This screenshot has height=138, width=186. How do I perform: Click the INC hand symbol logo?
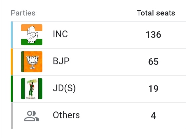point(32,35)
